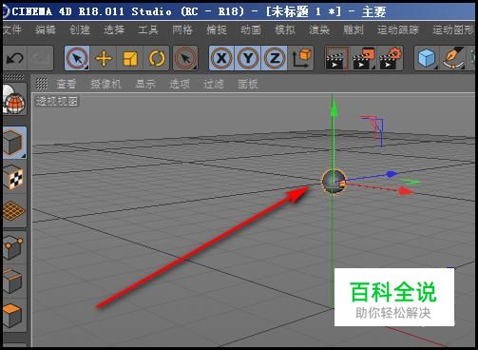Toggle the X axis lock

tap(221, 58)
